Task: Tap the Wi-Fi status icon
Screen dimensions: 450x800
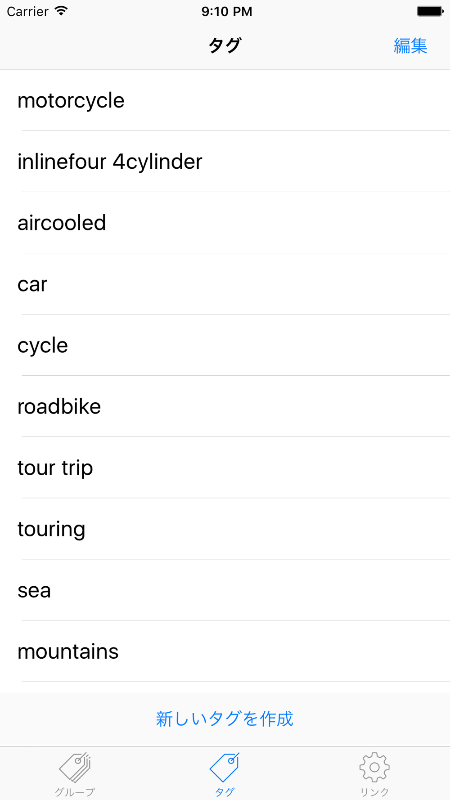Action: click(x=61, y=11)
